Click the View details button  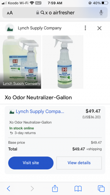point(79,163)
